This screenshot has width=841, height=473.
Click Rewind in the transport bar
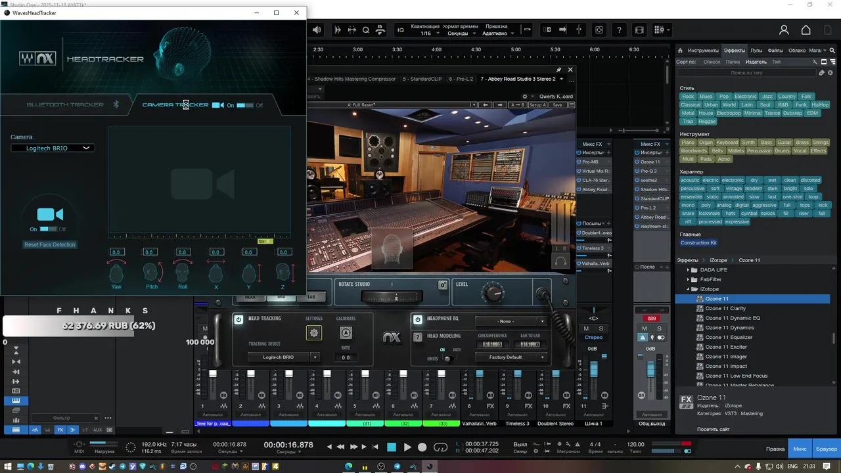tap(340, 447)
